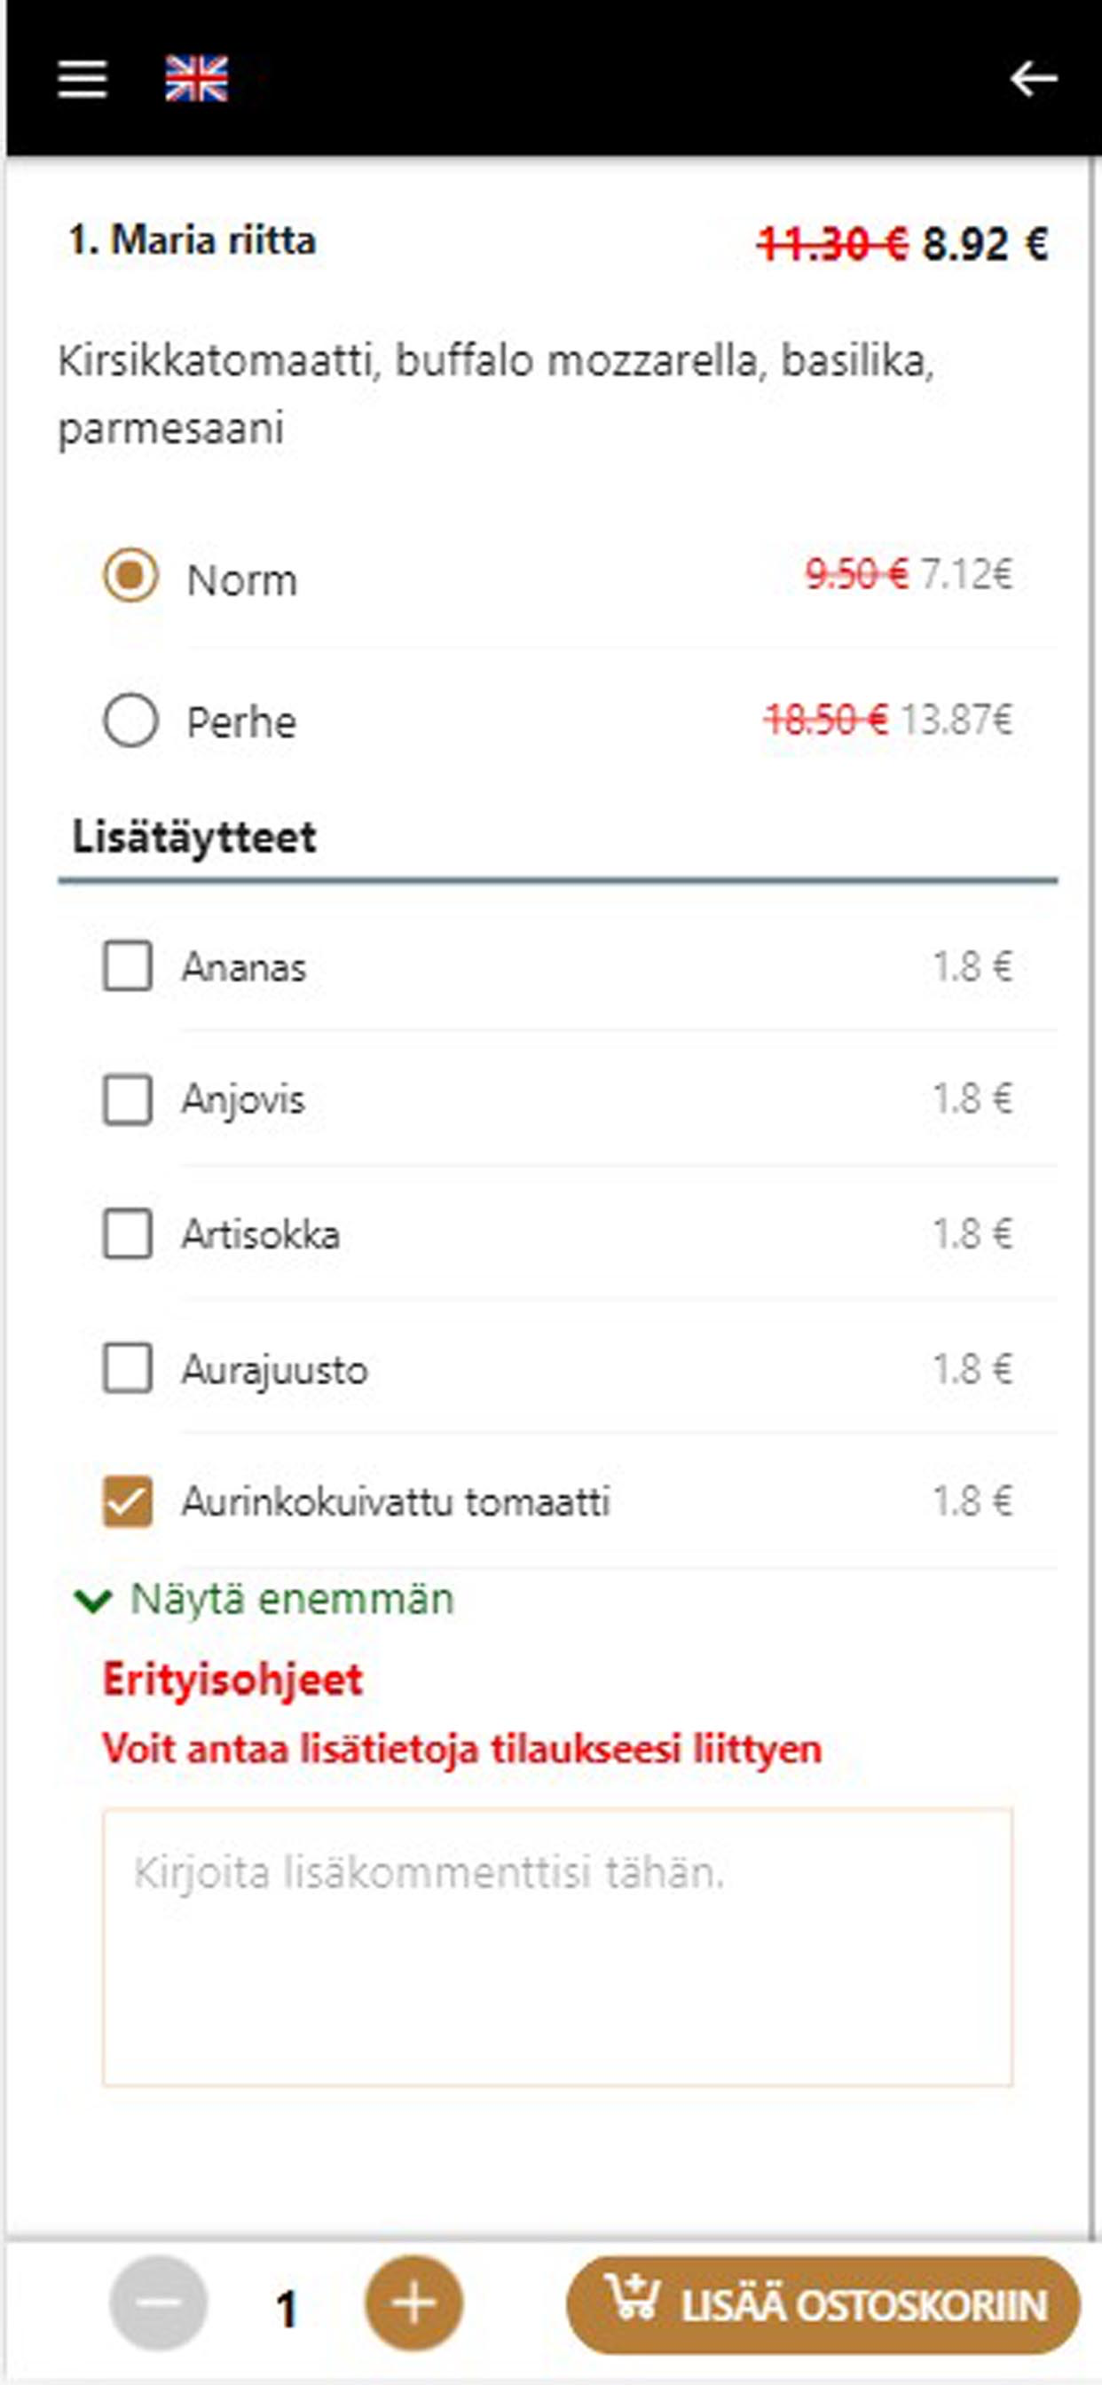Screen dimensions: 1102x2385
Task: Click the 1. Maria riitta title
Action: (x=193, y=240)
